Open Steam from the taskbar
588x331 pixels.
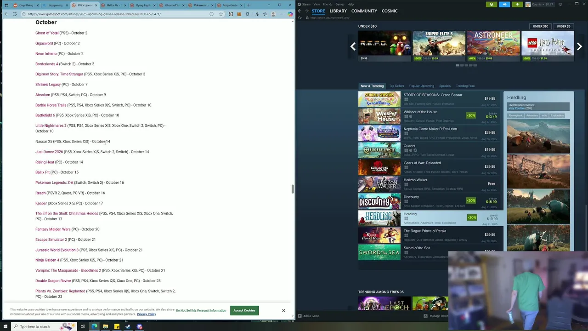(128, 326)
